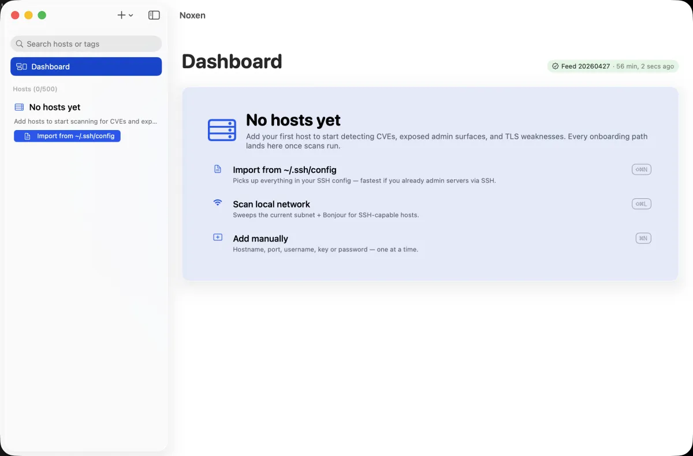Image resolution: width=693 pixels, height=456 pixels.
Task: Click the Feed 20260427 status pill
Action: (x=613, y=66)
